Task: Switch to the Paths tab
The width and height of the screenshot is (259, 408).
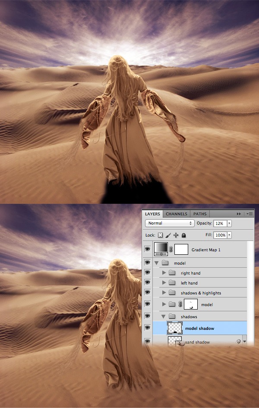Action: 199,214
